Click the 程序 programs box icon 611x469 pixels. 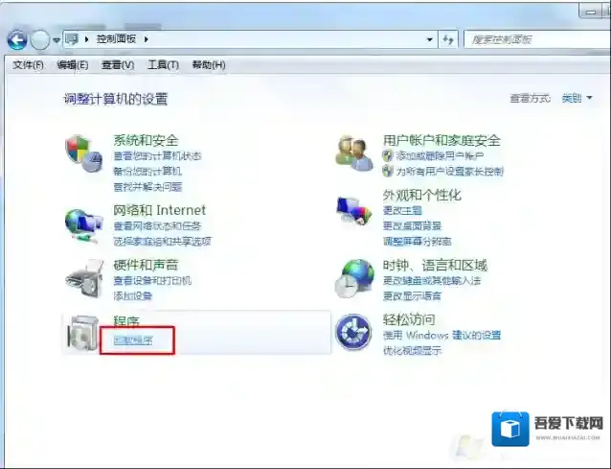(83, 333)
